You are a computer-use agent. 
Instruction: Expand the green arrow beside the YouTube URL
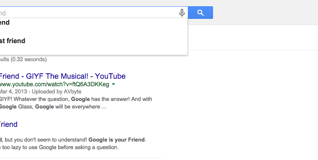[x=113, y=84]
